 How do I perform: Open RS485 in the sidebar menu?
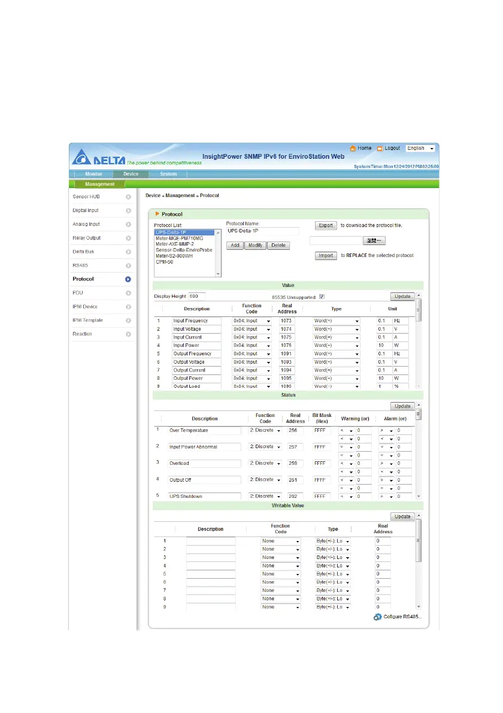click(80, 265)
